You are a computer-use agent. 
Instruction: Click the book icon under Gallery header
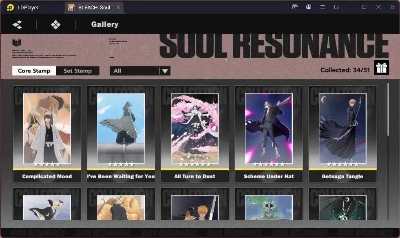coord(17,42)
